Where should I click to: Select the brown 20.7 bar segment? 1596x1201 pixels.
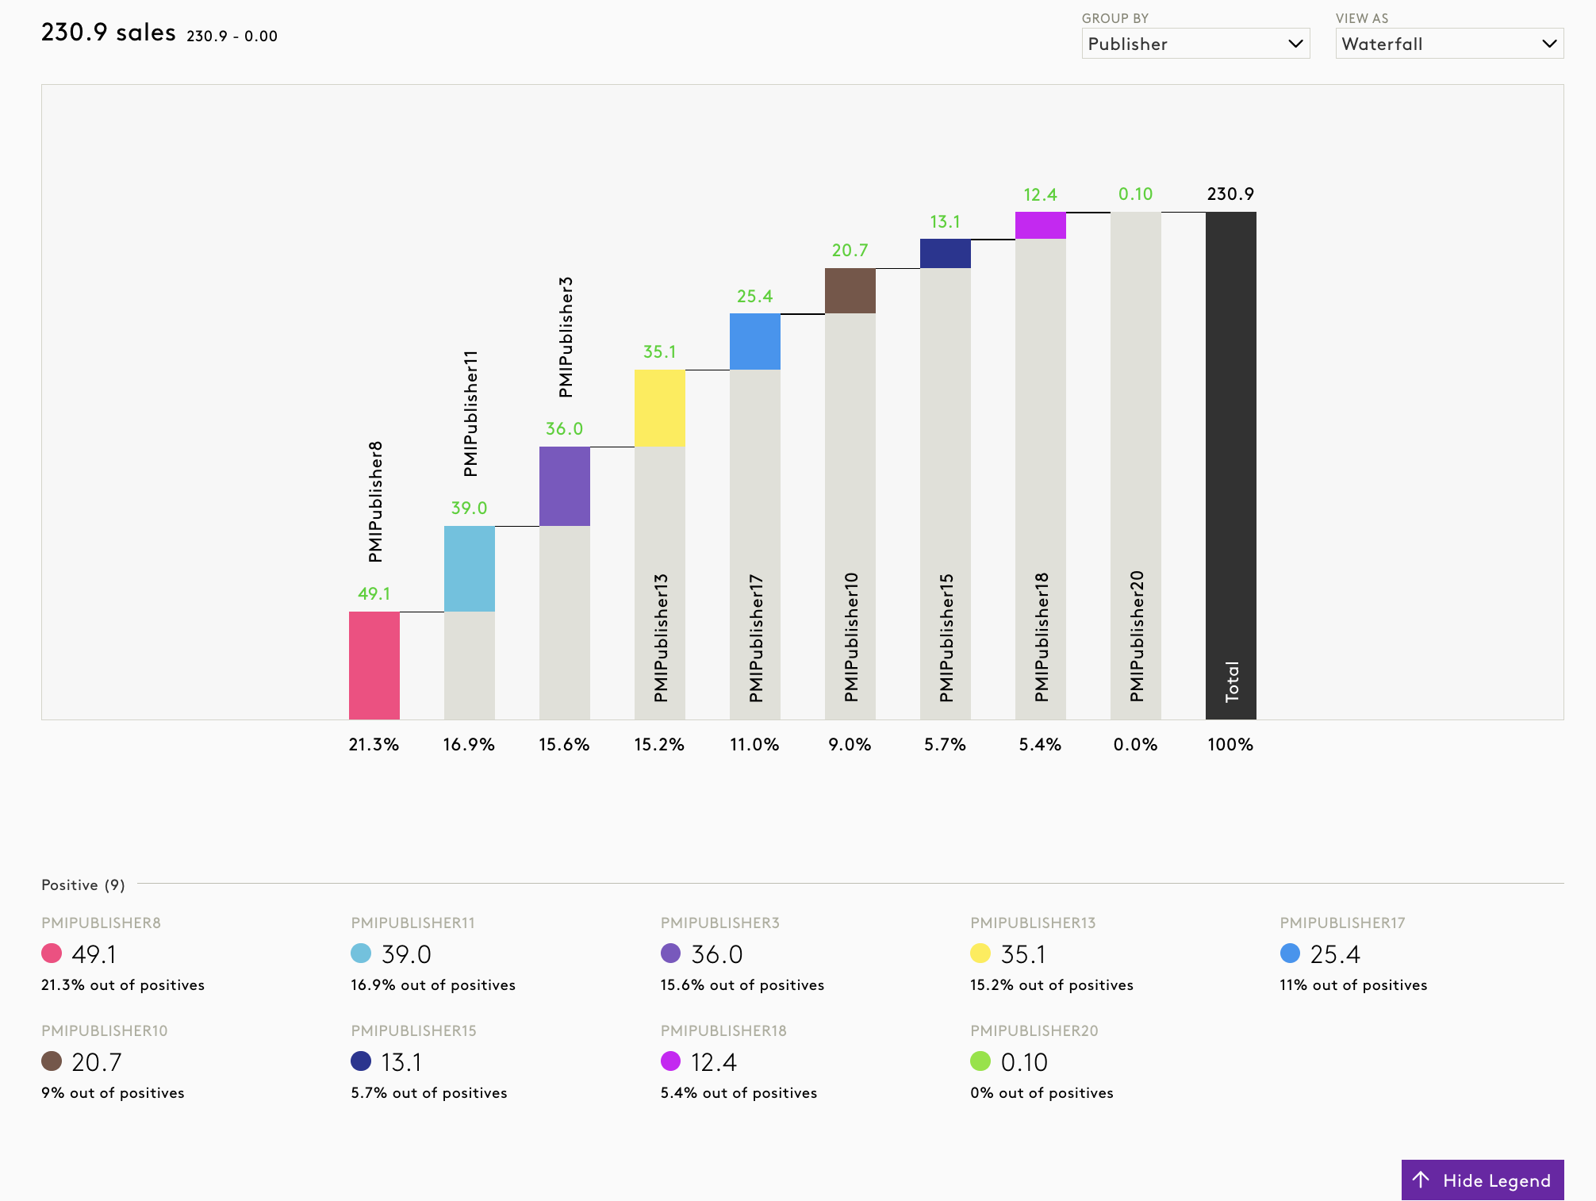[850, 290]
